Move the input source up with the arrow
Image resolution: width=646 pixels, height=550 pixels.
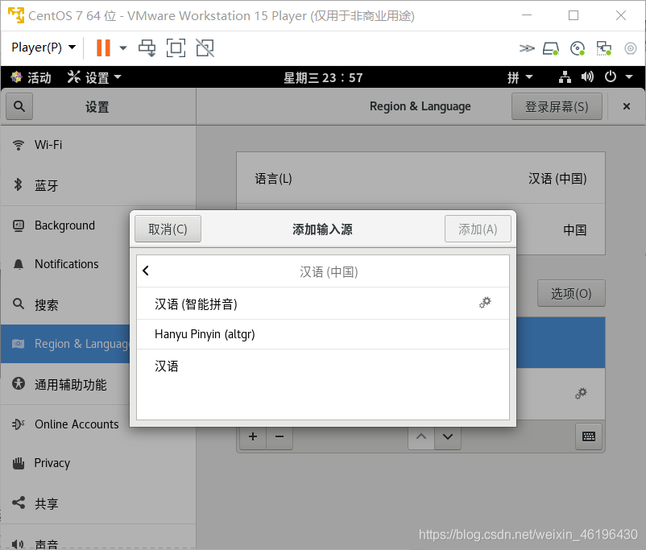click(421, 436)
